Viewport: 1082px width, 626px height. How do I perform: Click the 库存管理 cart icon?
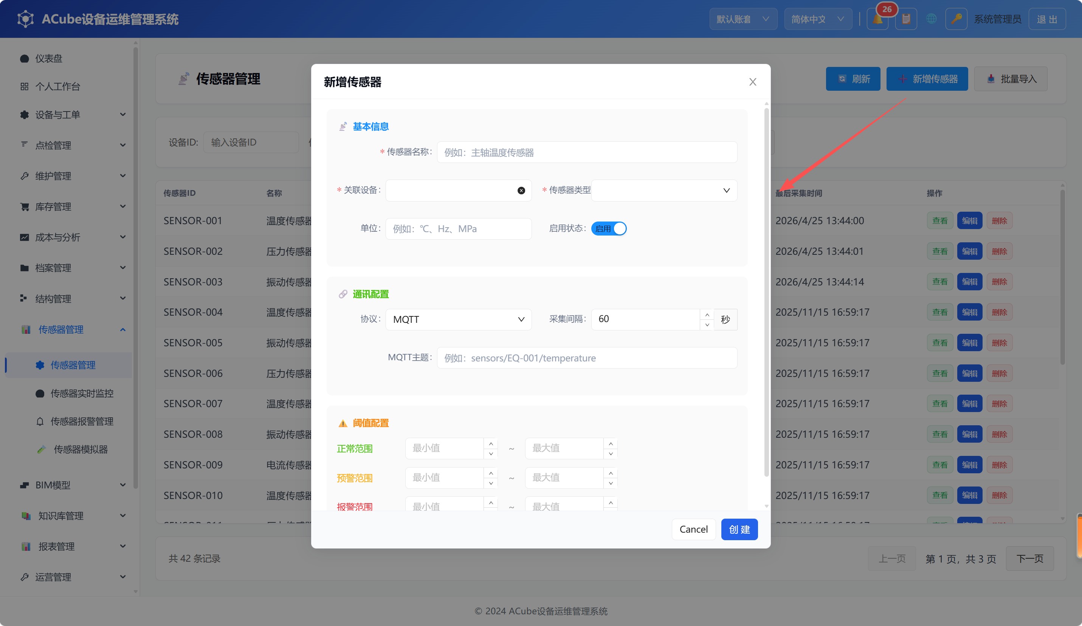[25, 206]
